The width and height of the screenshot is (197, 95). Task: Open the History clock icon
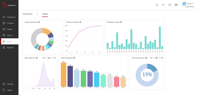click(4, 35)
